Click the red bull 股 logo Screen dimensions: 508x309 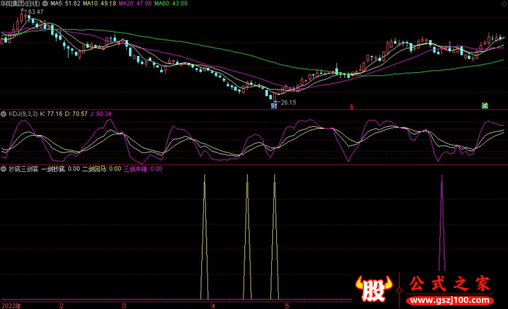(376, 289)
